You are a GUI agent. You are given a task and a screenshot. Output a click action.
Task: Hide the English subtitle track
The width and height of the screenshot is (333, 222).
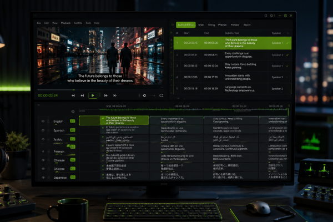click(43, 121)
